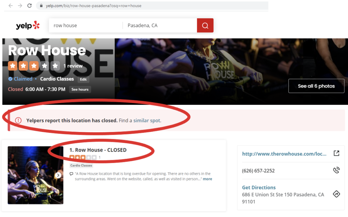This screenshot has width=348, height=217.
Task: Click the Edit button next to Cardio Classes
Action: 83,79
